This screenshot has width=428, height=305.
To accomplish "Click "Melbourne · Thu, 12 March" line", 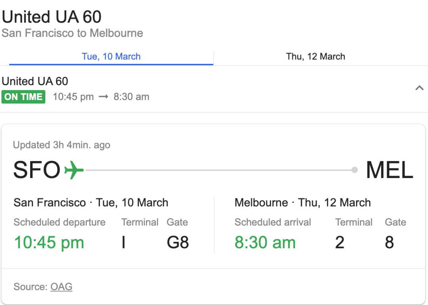I will 303,203.
